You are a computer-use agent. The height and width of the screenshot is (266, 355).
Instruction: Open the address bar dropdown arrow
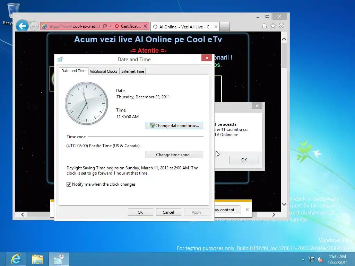point(110,26)
